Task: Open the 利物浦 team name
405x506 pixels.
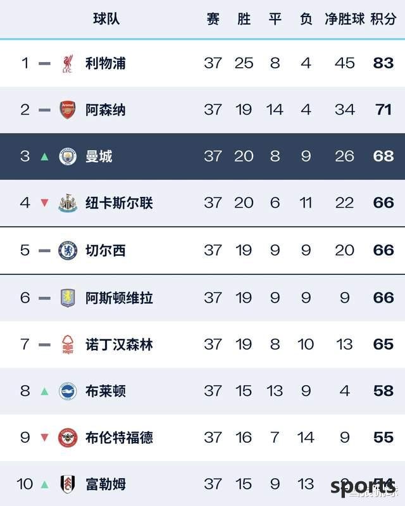Action: click(106, 63)
